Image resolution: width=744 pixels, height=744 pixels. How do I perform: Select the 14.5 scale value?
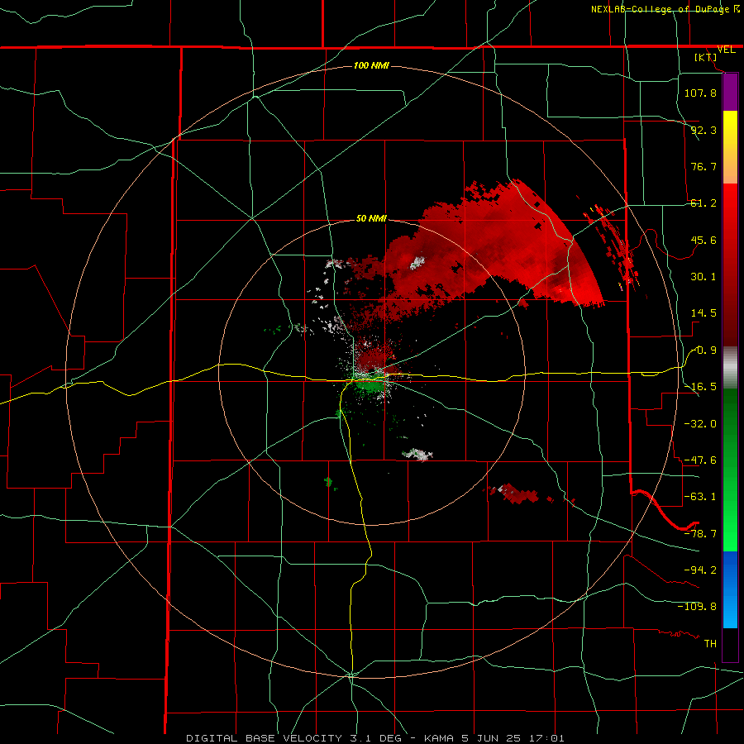pyautogui.click(x=703, y=313)
